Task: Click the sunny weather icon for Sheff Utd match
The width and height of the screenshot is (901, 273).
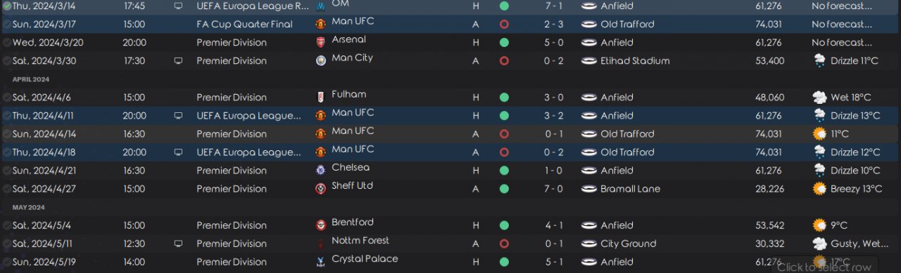Action: point(819,189)
